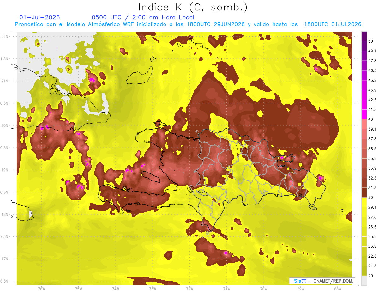The width and height of the screenshot is (379, 293).
Task: Click the '22.6' legend value
Action: (x=372, y=256)
